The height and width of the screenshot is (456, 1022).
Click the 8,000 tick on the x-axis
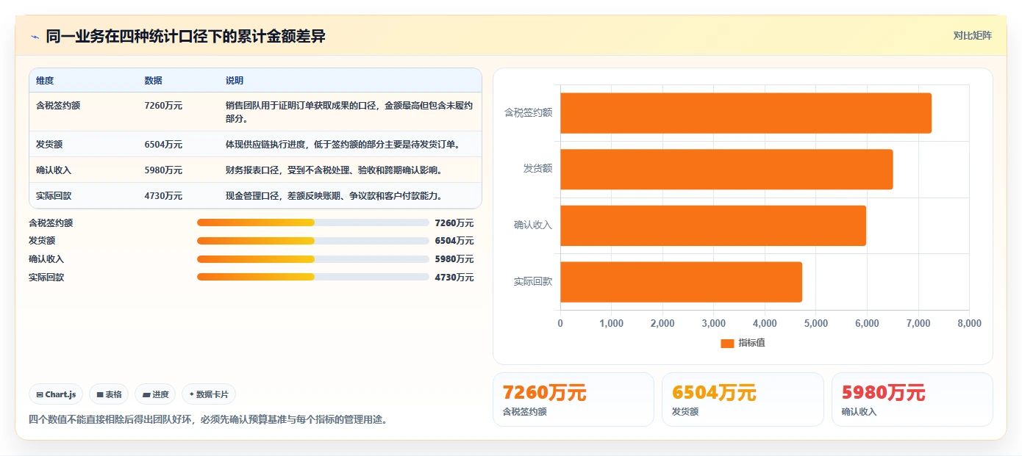[969, 323]
